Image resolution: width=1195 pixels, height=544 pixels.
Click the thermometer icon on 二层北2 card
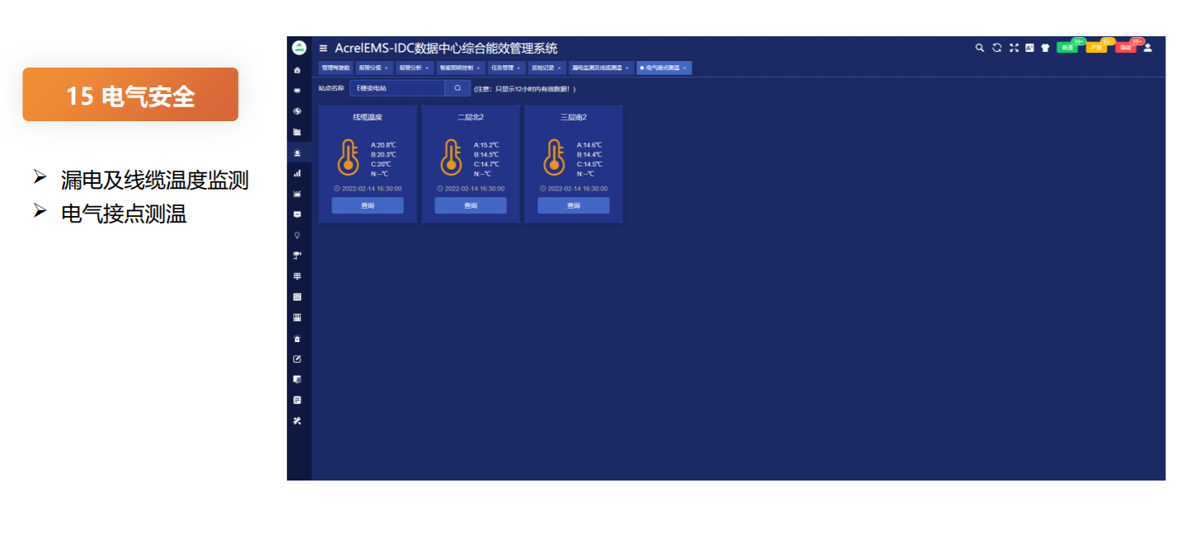pos(451,157)
